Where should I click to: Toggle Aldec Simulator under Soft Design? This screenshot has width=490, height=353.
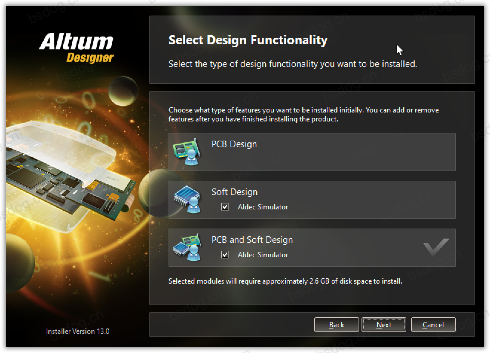(225, 207)
